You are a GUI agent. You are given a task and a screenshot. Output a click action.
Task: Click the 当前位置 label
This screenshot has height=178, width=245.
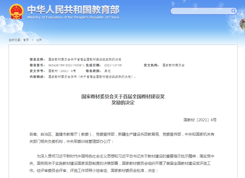tap(15, 40)
